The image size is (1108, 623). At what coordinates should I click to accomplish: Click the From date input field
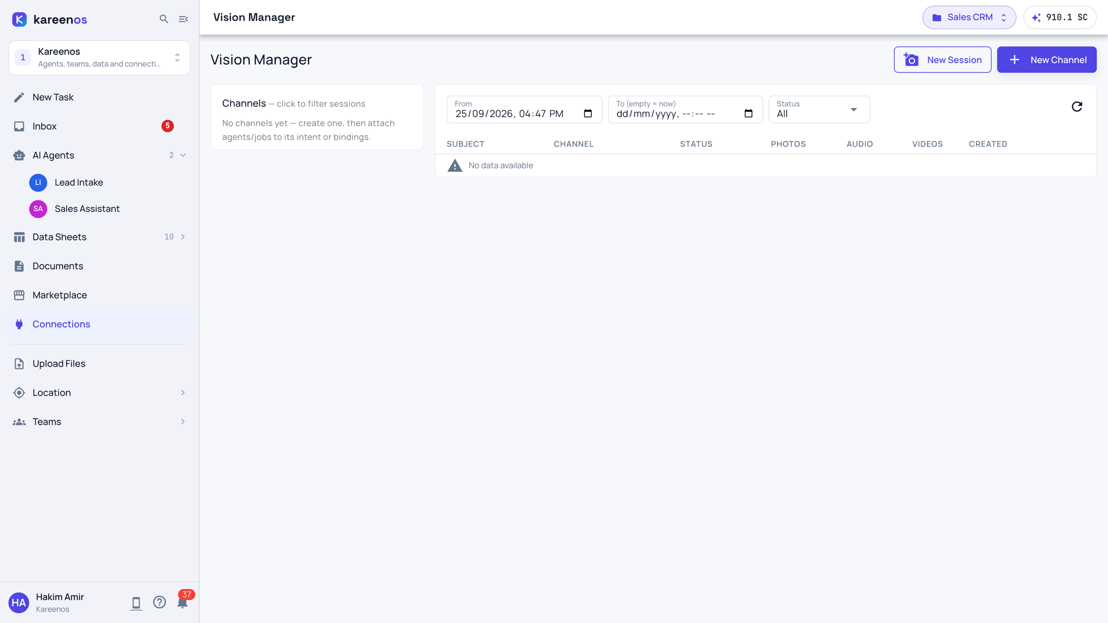point(524,110)
